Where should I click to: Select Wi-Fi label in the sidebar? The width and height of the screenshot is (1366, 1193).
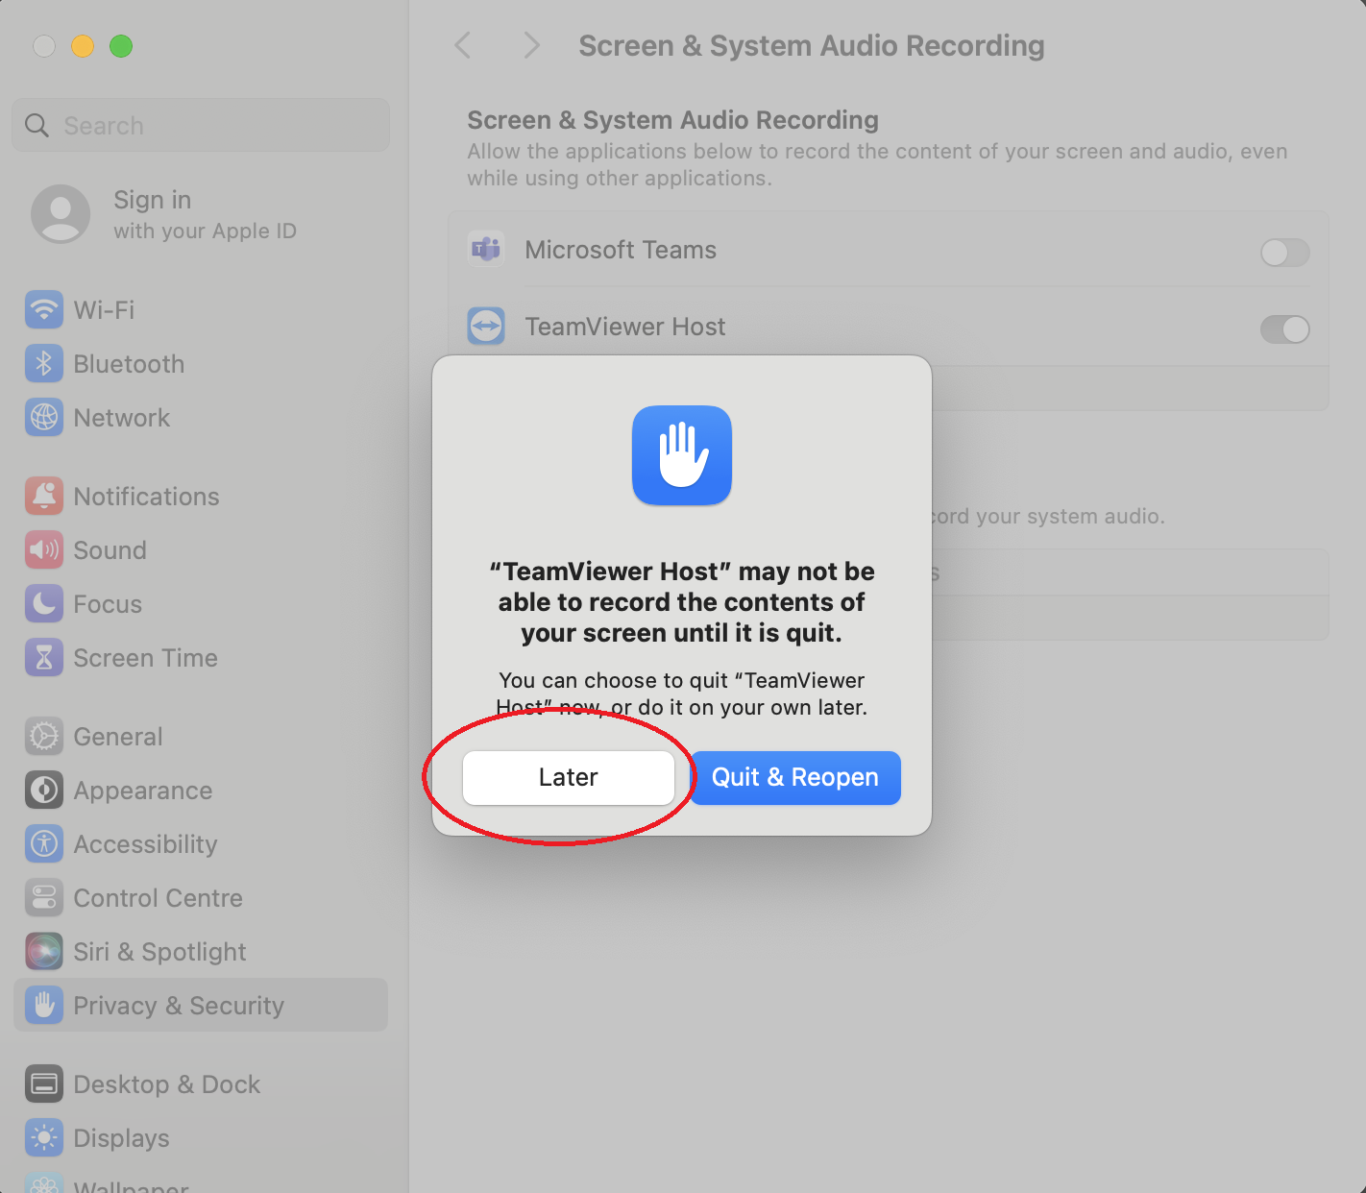pos(104,310)
